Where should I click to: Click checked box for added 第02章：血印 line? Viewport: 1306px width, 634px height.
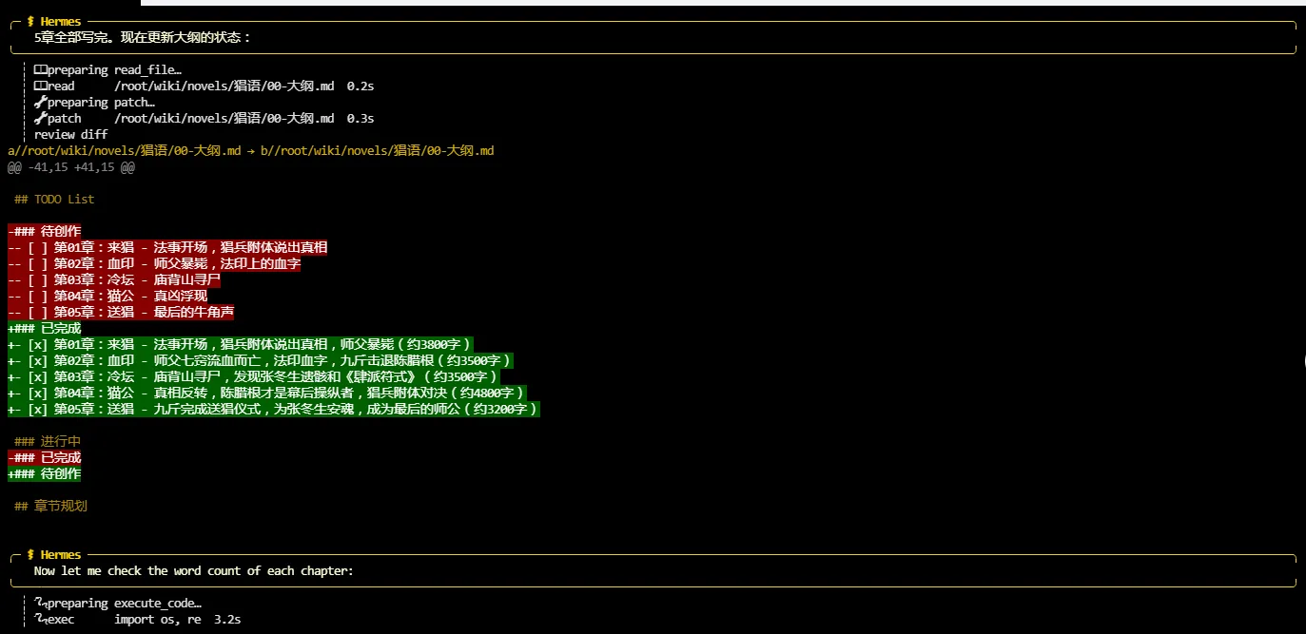coord(37,360)
